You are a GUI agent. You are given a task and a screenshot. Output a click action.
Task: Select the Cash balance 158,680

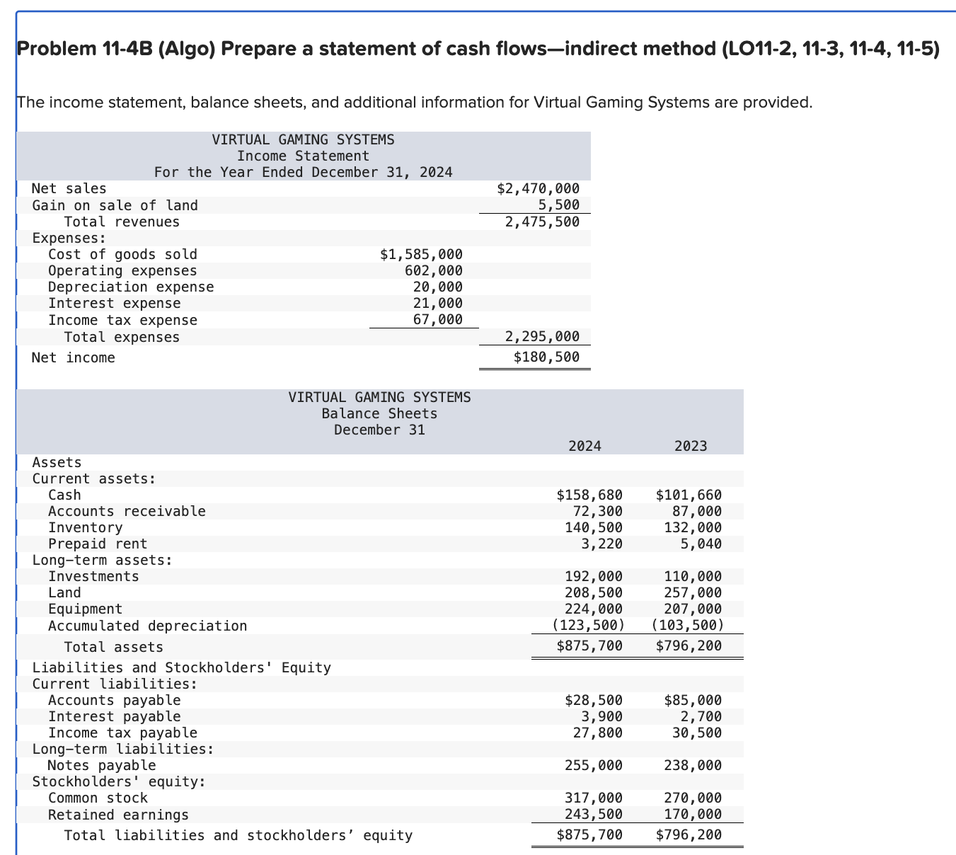coord(589,495)
